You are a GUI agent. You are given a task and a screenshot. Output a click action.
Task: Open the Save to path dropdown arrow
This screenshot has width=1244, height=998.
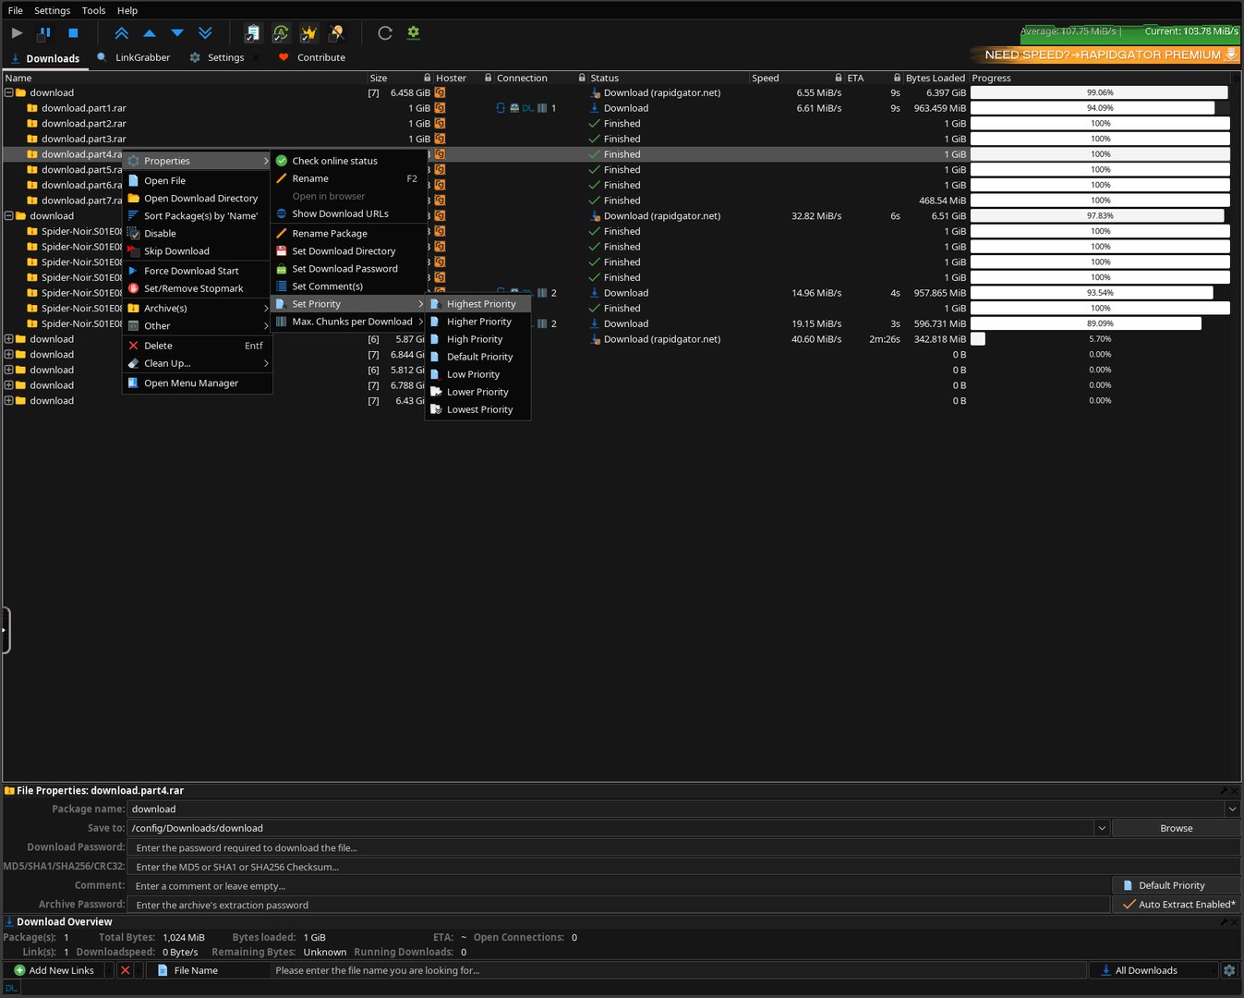tap(1102, 828)
